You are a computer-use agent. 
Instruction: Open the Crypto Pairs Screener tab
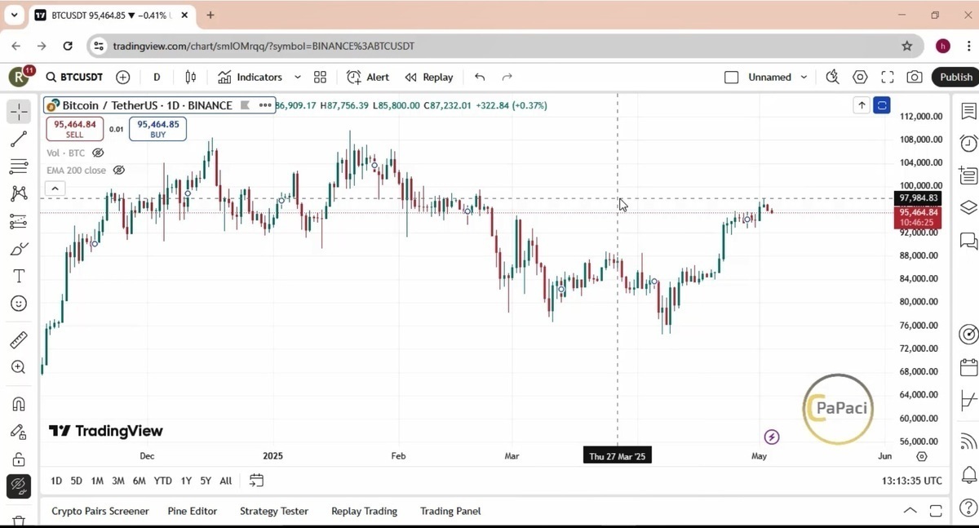tap(100, 511)
